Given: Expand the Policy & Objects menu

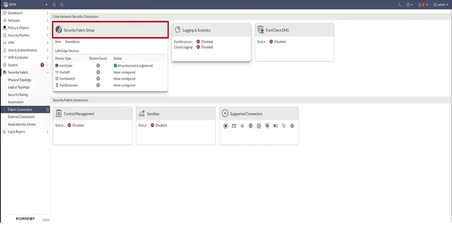Looking at the screenshot, I should (x=25, y=28).
